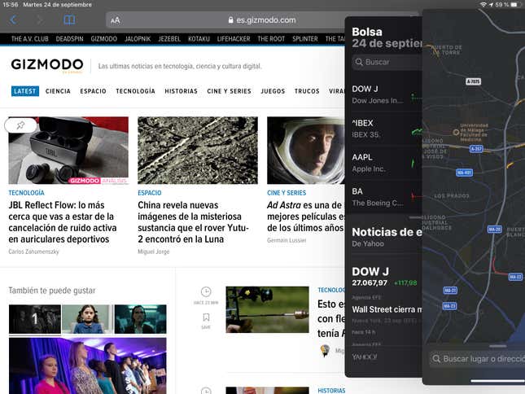Open AAPL Apple Inc. row in Bolsa

(x=383, y=163)
